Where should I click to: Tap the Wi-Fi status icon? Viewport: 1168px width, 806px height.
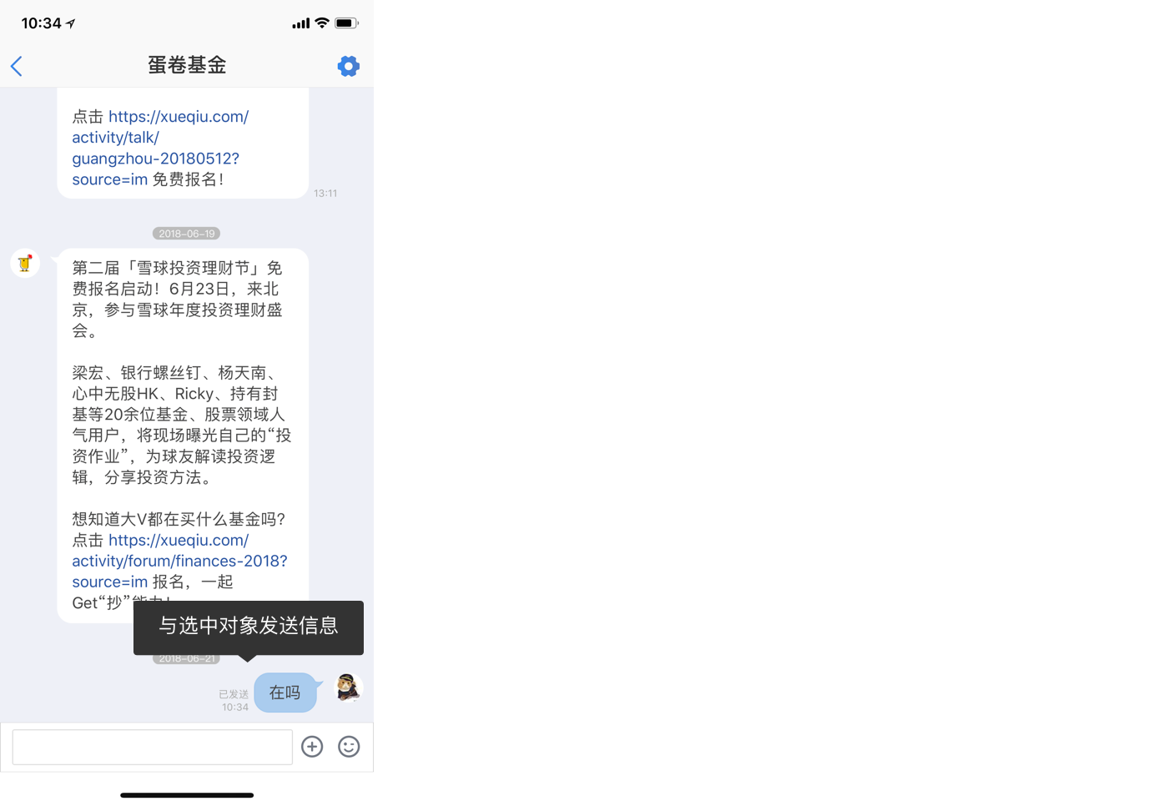[322, 23]
